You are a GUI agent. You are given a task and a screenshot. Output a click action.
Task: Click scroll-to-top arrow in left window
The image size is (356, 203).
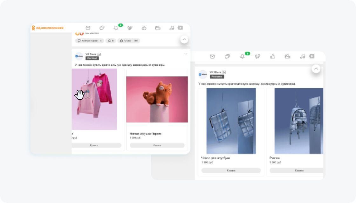tap(184, 40)
